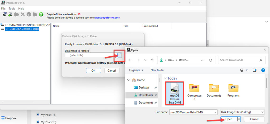This screenshot has width=270, height=124.
Task: Click the up-one-level arrow
Action: [x=152, y=60]
